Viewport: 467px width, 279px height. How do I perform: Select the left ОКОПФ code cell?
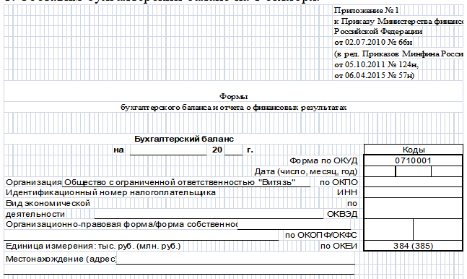[x=388, y=229]
